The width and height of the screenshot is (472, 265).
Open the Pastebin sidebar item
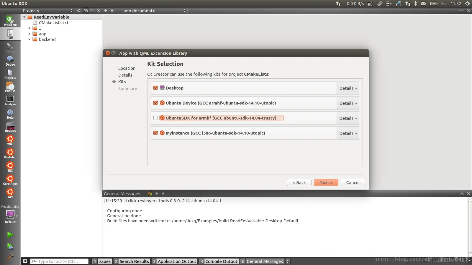pos(10,153)
